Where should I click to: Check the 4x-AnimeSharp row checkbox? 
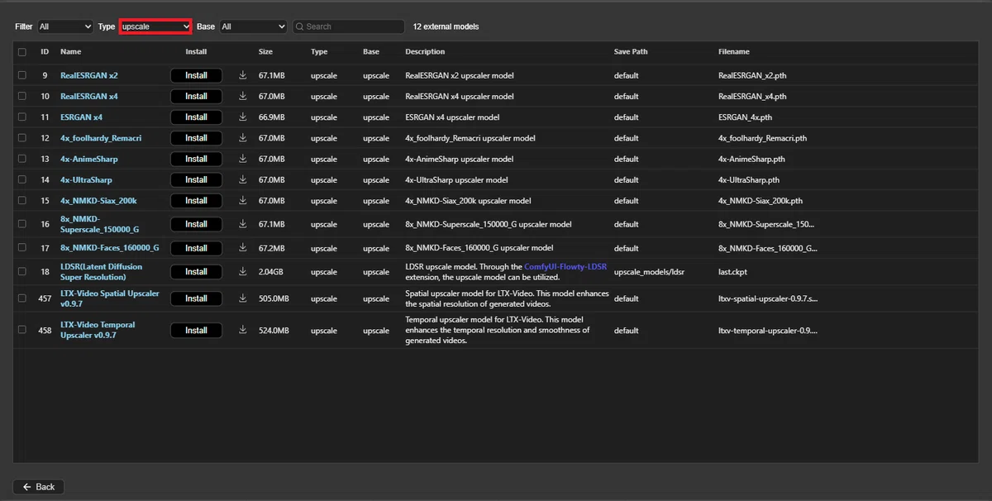(22, 159)
